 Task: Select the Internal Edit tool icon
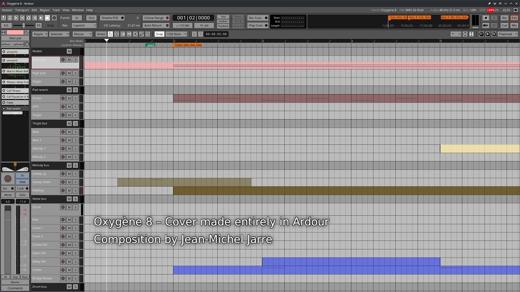[x=147, y=34]
